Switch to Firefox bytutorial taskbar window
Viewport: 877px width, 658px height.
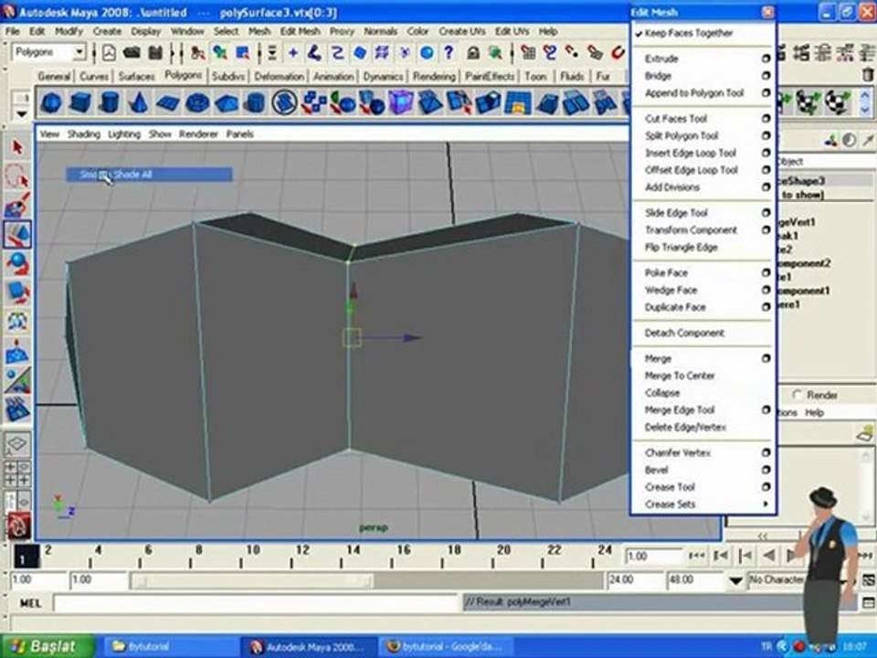pos(445,646)
